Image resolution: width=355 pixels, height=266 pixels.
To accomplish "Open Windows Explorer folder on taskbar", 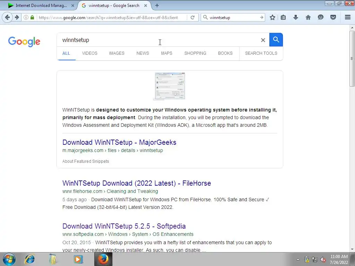I will pos(53,259).
